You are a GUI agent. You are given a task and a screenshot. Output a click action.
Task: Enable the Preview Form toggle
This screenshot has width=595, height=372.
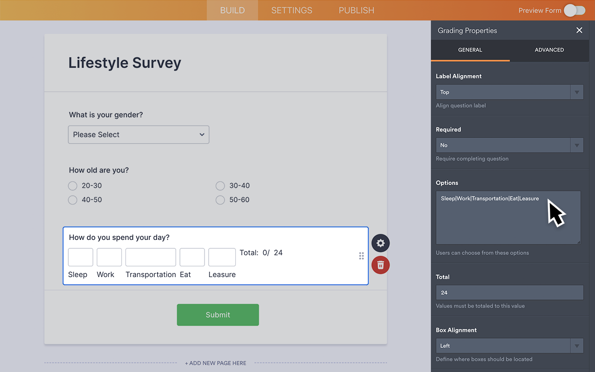click(x=575, y=10)
